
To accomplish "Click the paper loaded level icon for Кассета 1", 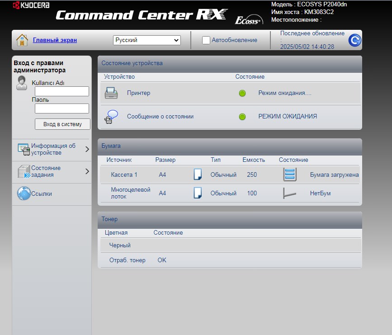I will pyautogui.click(x=290, y=174).
